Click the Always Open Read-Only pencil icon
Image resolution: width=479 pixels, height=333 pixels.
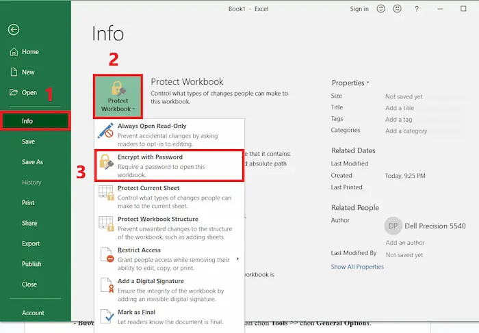tap(105, 131)
